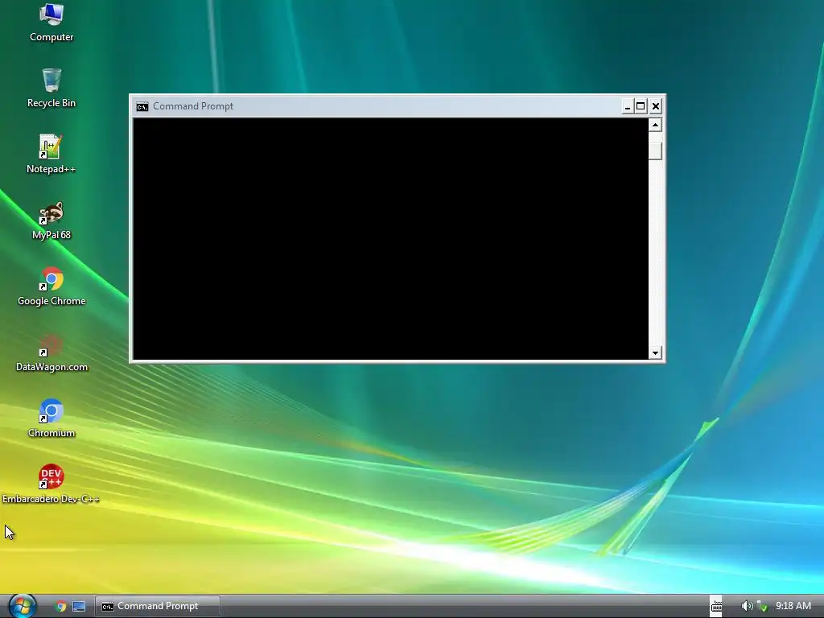Image resolution: width=824 pixels, height=618 pixels.
Task: Maximize the Command Prompt window
Action: point(641,107)
